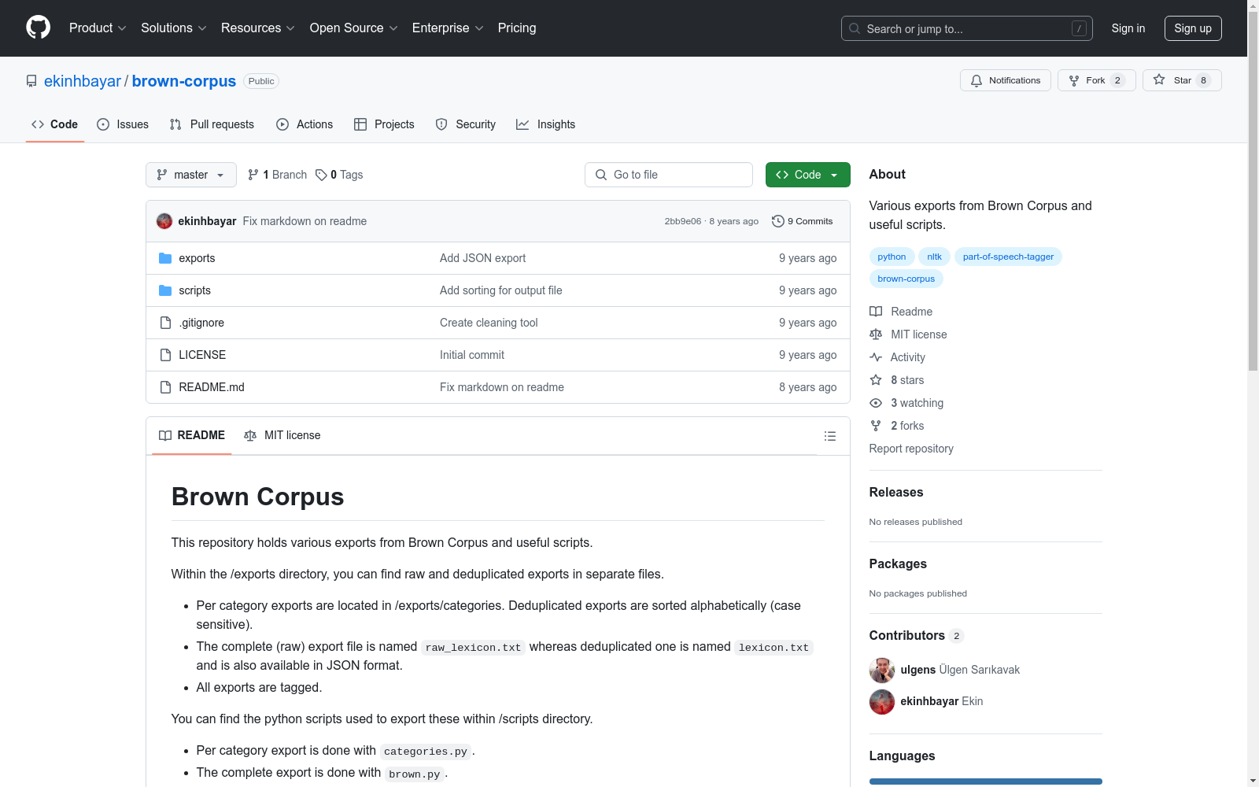Click the stars icon beside 8 stars
This screenshot has height=787, width=1259.
tap(876, 380)
